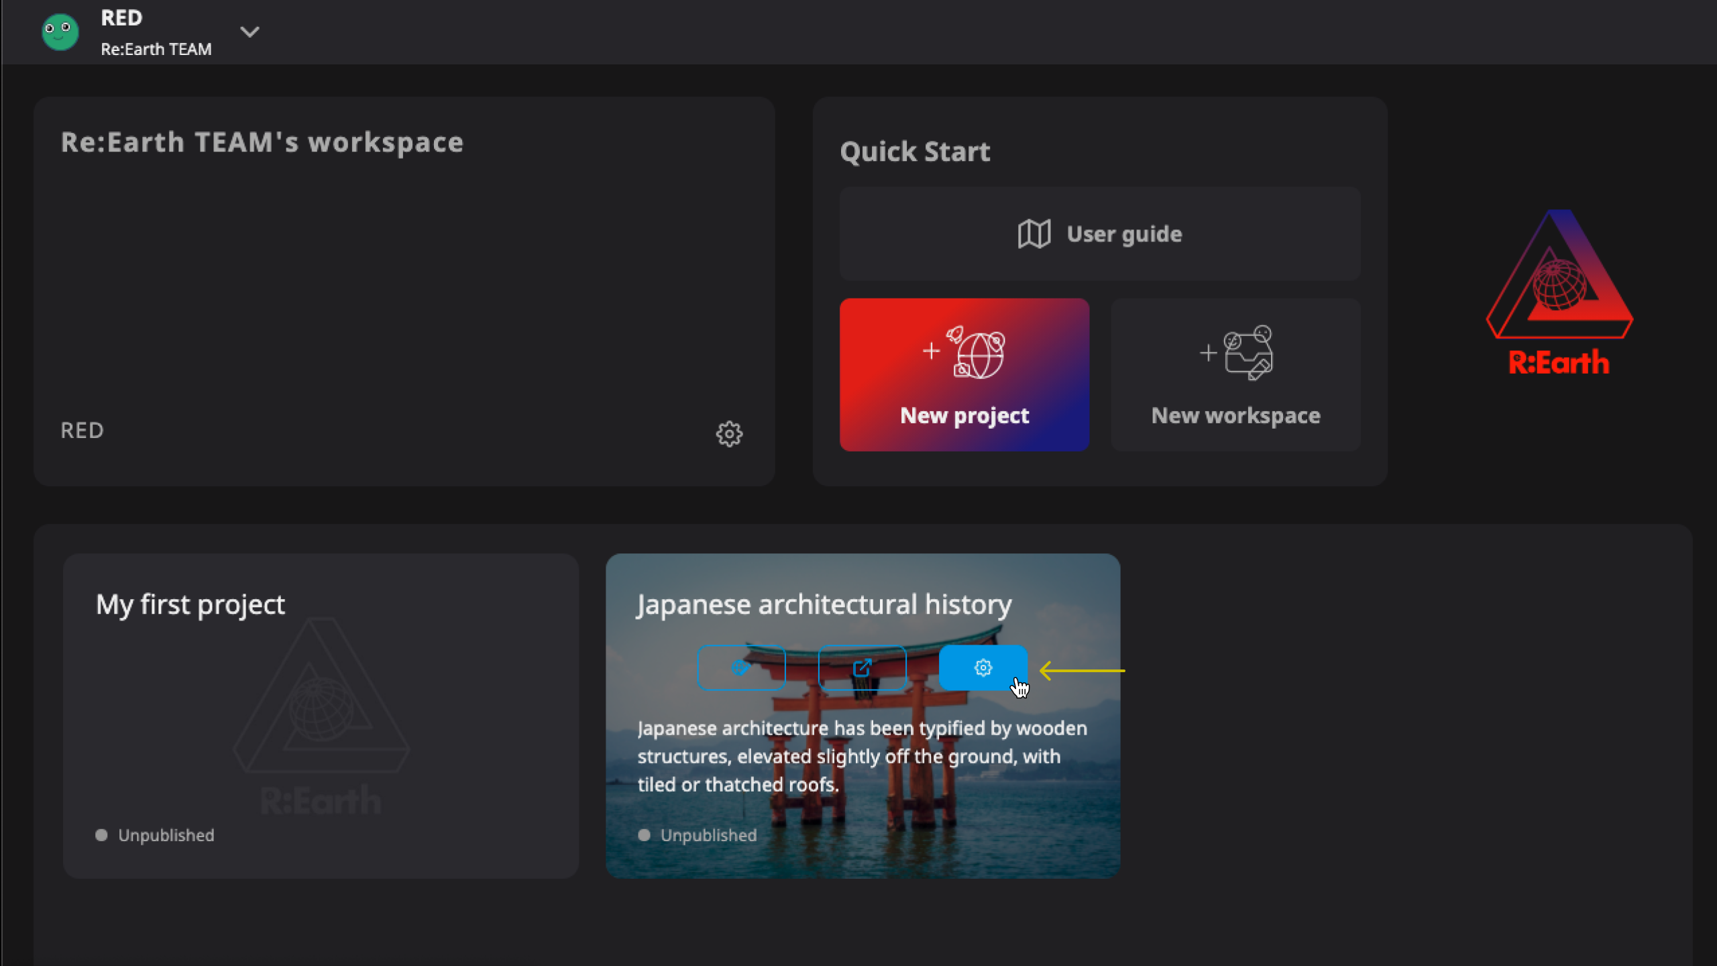This screenshot has width=1717, height=966.
Task: Click the My first project title
Action: pos(190,604)
